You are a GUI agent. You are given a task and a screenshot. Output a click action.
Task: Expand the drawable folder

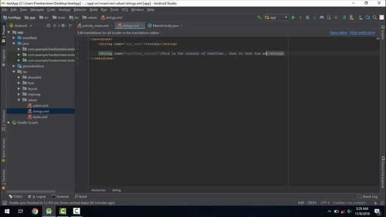pyautogui.click(x=19, y=78)
